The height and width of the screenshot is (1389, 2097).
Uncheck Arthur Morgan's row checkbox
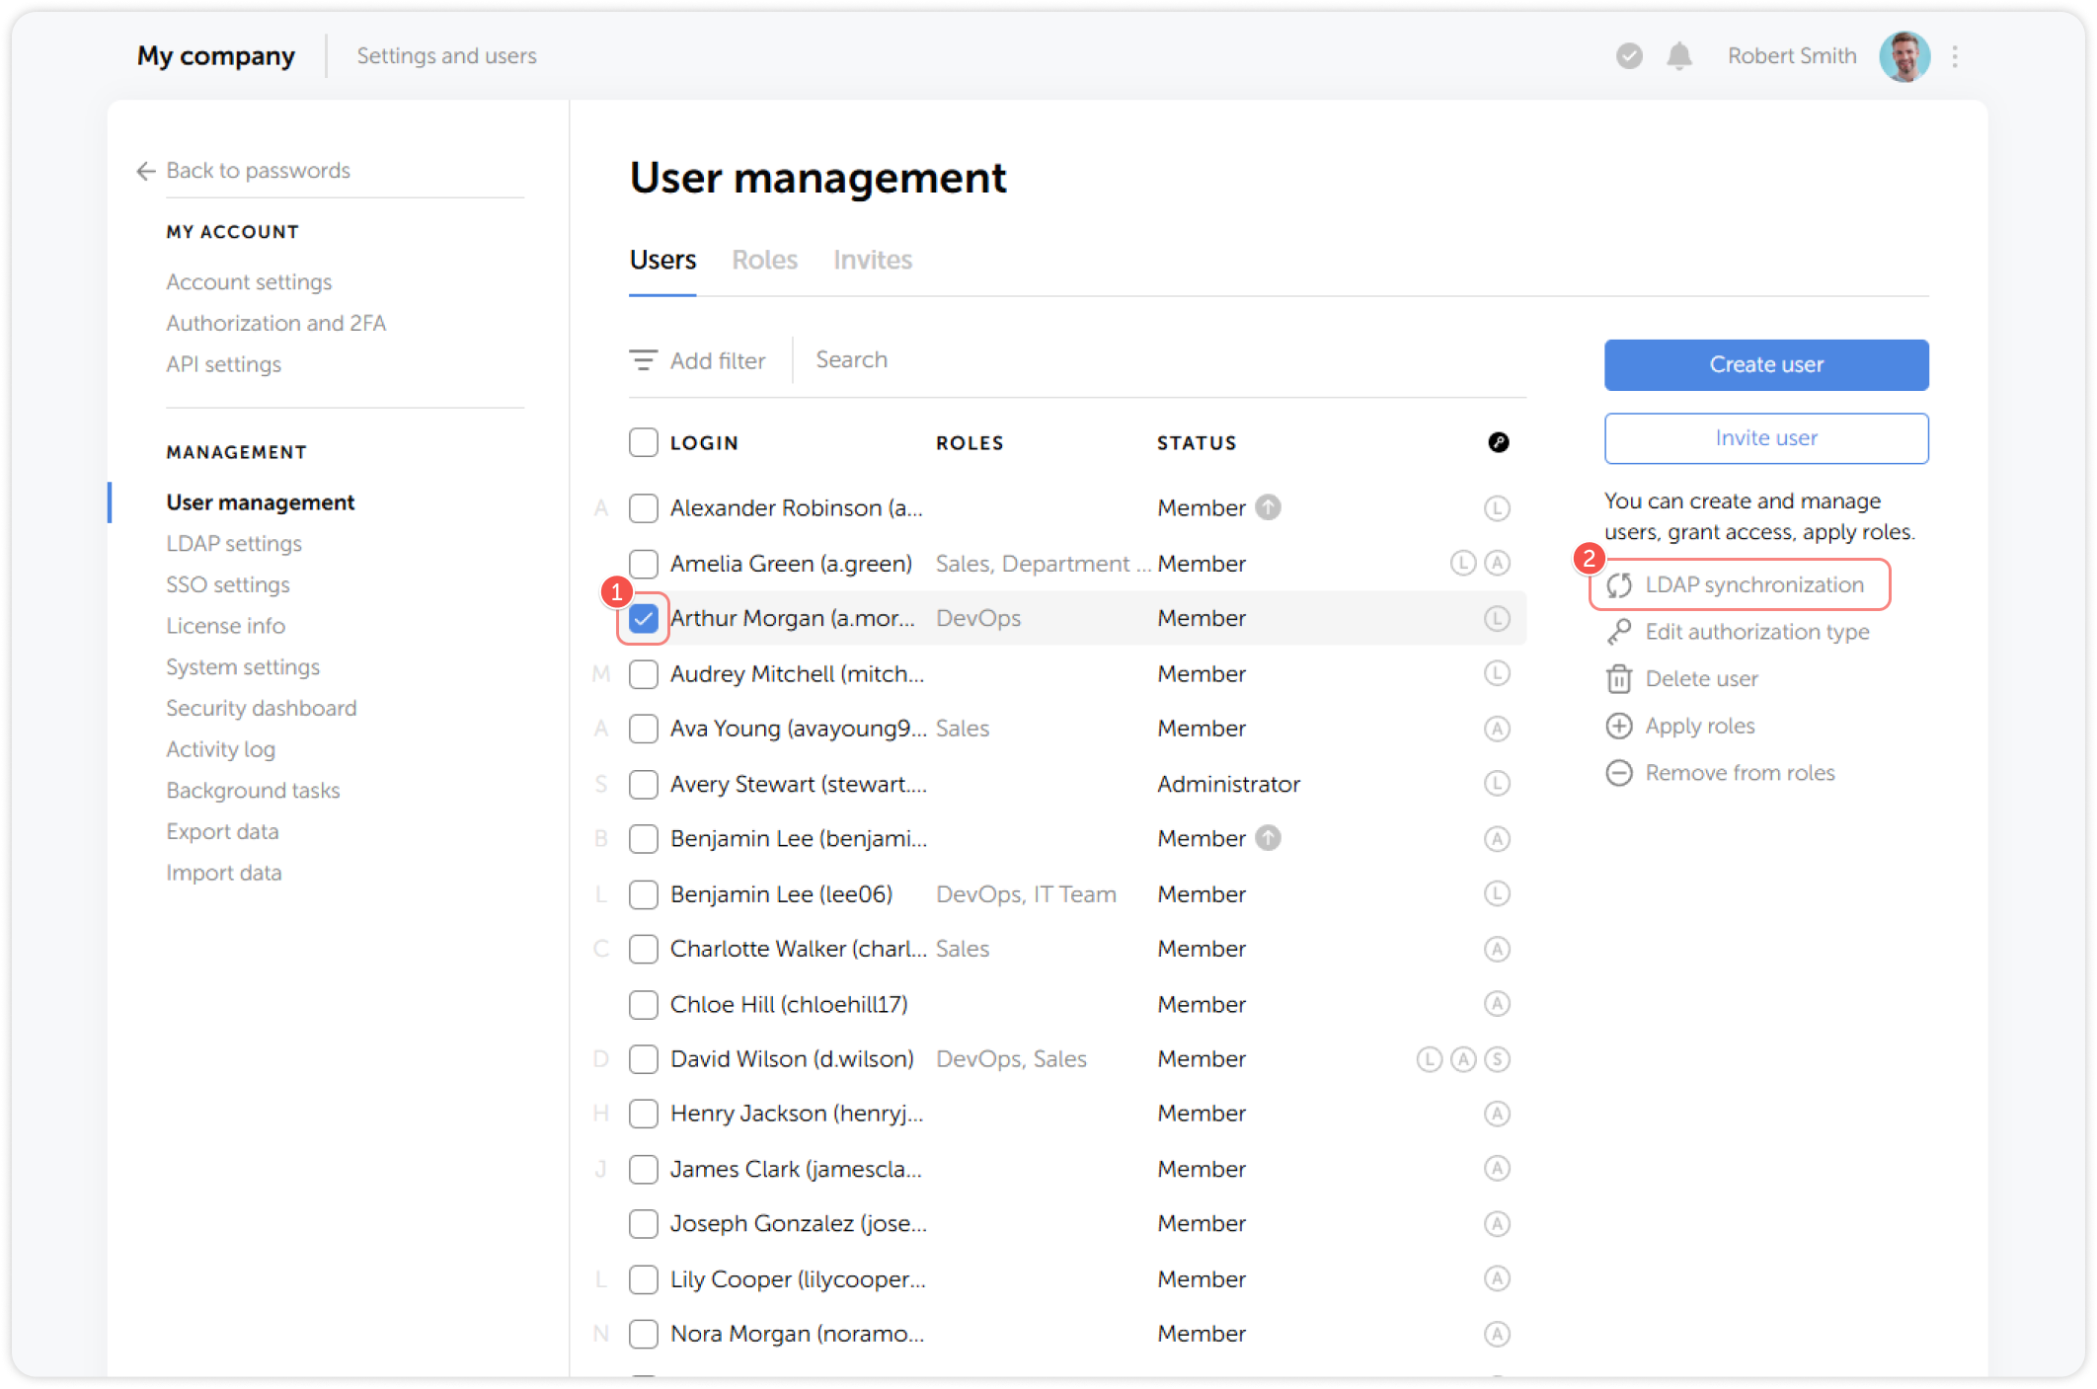pyautogui.click(x=643, y=617)
